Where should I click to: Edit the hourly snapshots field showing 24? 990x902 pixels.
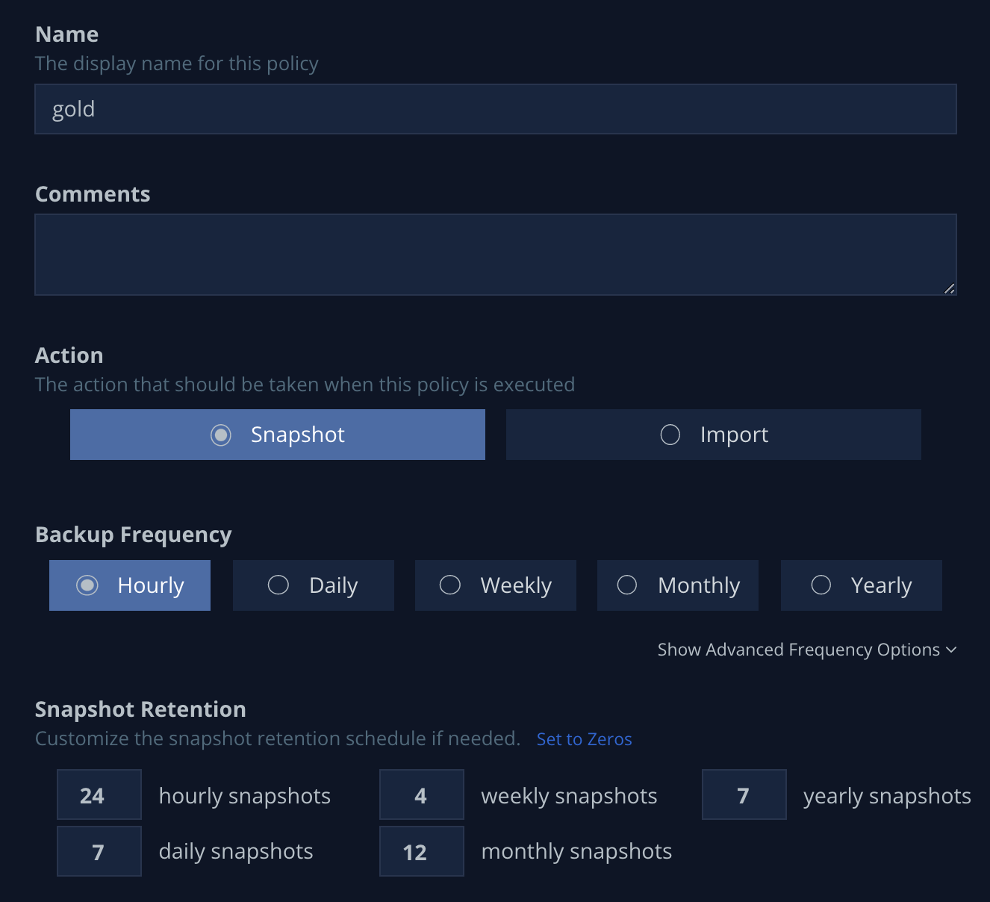click(99, 794)
